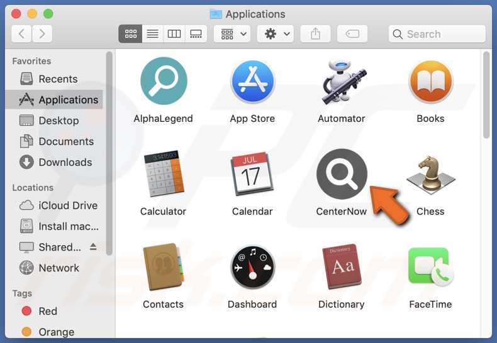
Task: Click the CenterNow name label
Action: (x=342, y=211)
